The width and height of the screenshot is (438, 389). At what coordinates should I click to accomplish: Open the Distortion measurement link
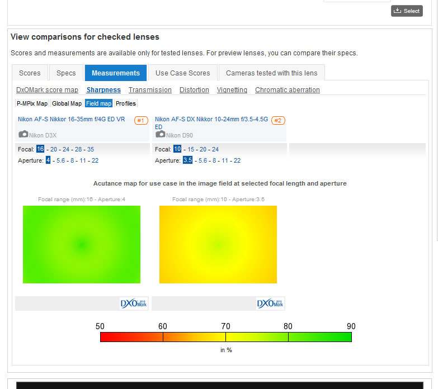(x=194, y=90)
